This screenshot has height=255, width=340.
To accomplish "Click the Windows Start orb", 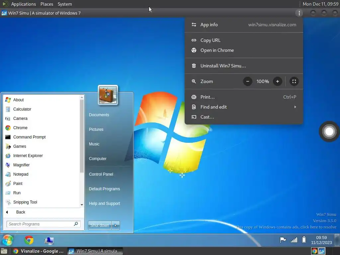I will pos(8,240).
